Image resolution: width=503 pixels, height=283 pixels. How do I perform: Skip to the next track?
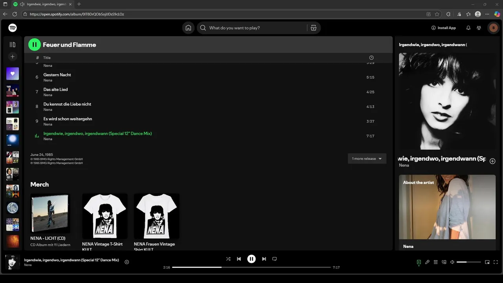(x=264, y=259)
